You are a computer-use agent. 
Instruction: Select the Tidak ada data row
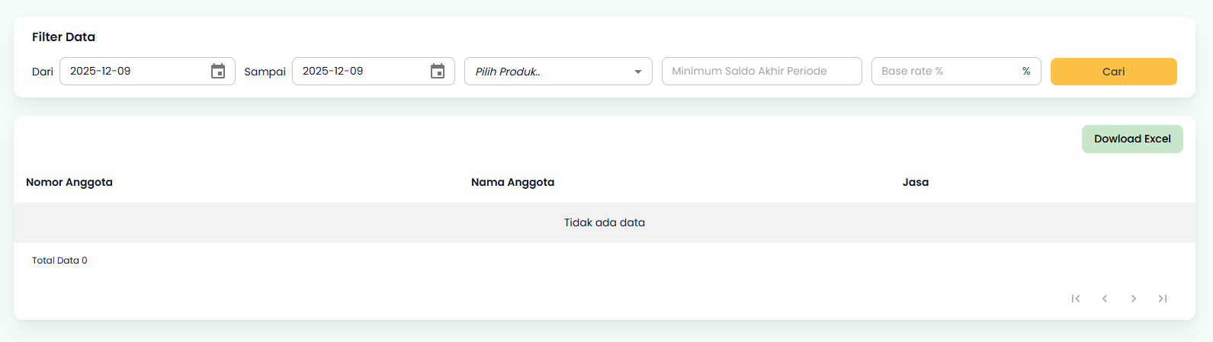point(604,222)
